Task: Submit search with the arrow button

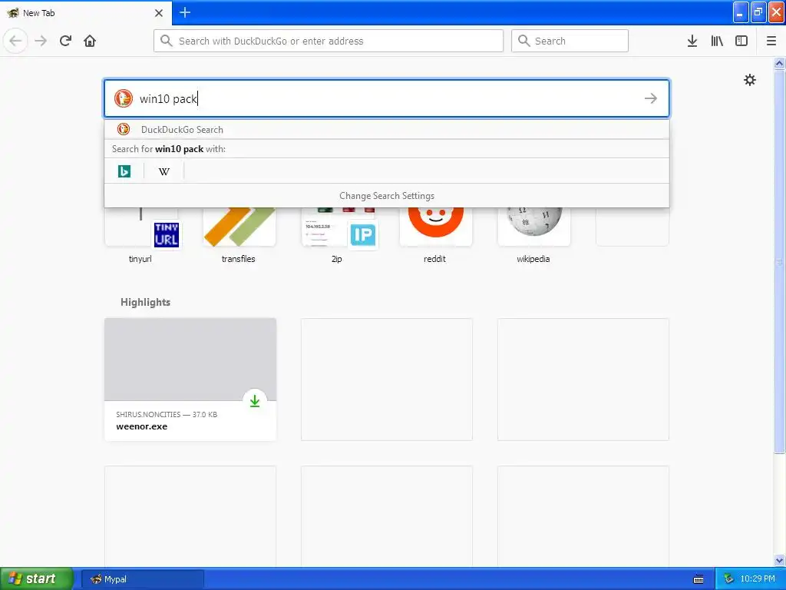Action: point(651,98)
